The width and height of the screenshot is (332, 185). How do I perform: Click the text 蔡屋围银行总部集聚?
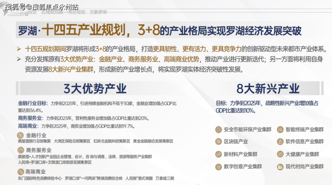[x=34, y=141]
